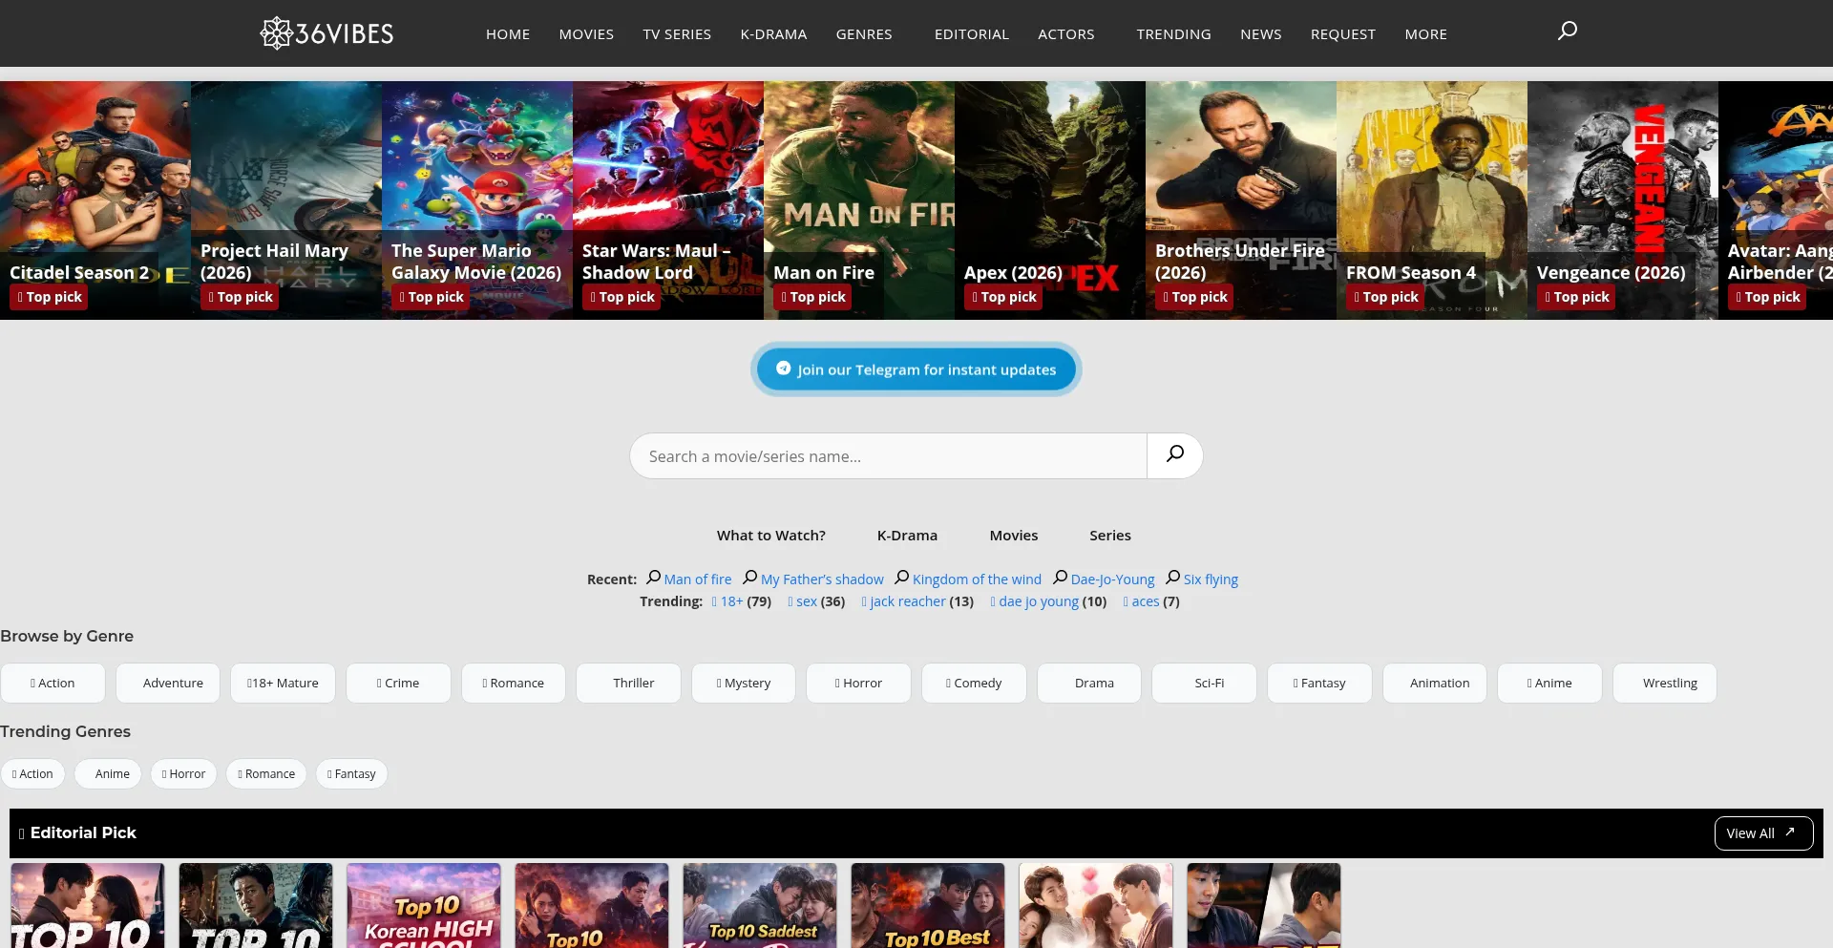The height and width of the screenshot is (948, 1833).
Task: Expand the MORE menu
Action: [1426, 34]
